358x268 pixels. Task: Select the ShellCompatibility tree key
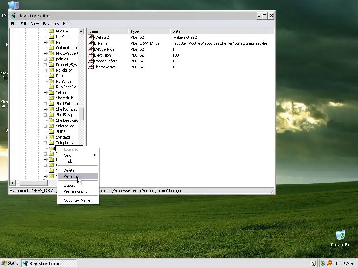[x=67, y=109]
